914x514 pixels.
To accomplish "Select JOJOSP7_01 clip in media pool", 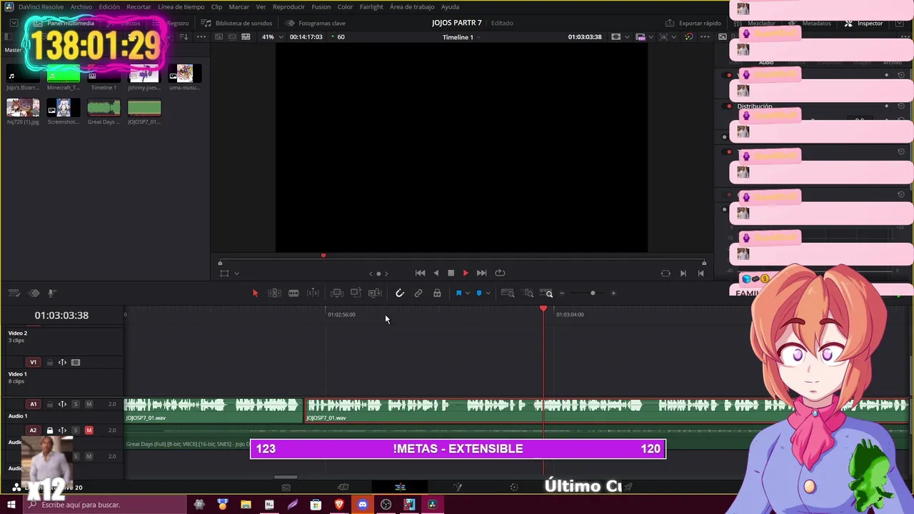I will point(144,108).
